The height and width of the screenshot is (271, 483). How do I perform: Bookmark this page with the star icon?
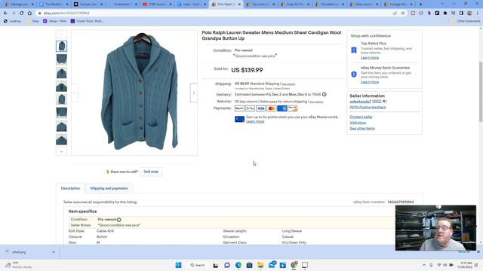(403, 14)
